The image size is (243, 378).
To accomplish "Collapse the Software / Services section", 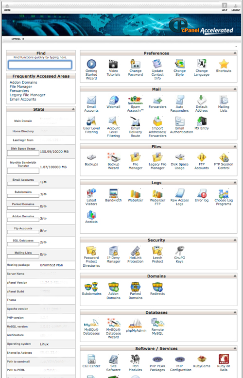I will tap(235, 348).
